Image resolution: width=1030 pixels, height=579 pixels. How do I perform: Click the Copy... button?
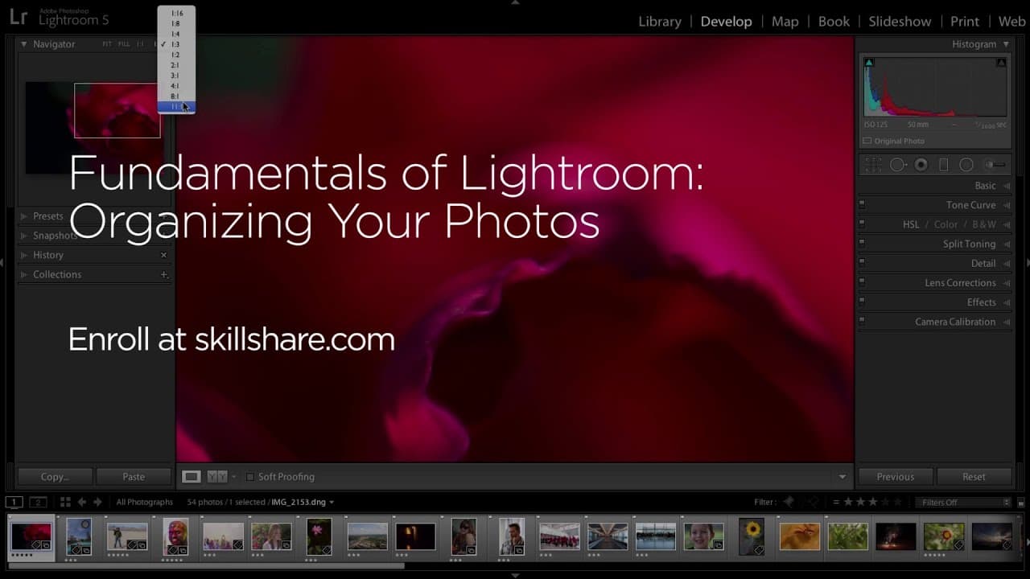[55, 477]
